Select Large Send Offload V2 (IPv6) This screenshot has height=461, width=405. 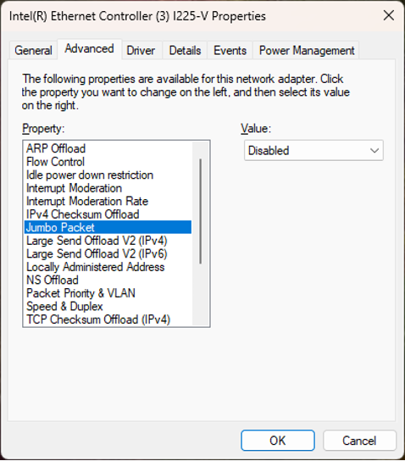pos(108,253)
